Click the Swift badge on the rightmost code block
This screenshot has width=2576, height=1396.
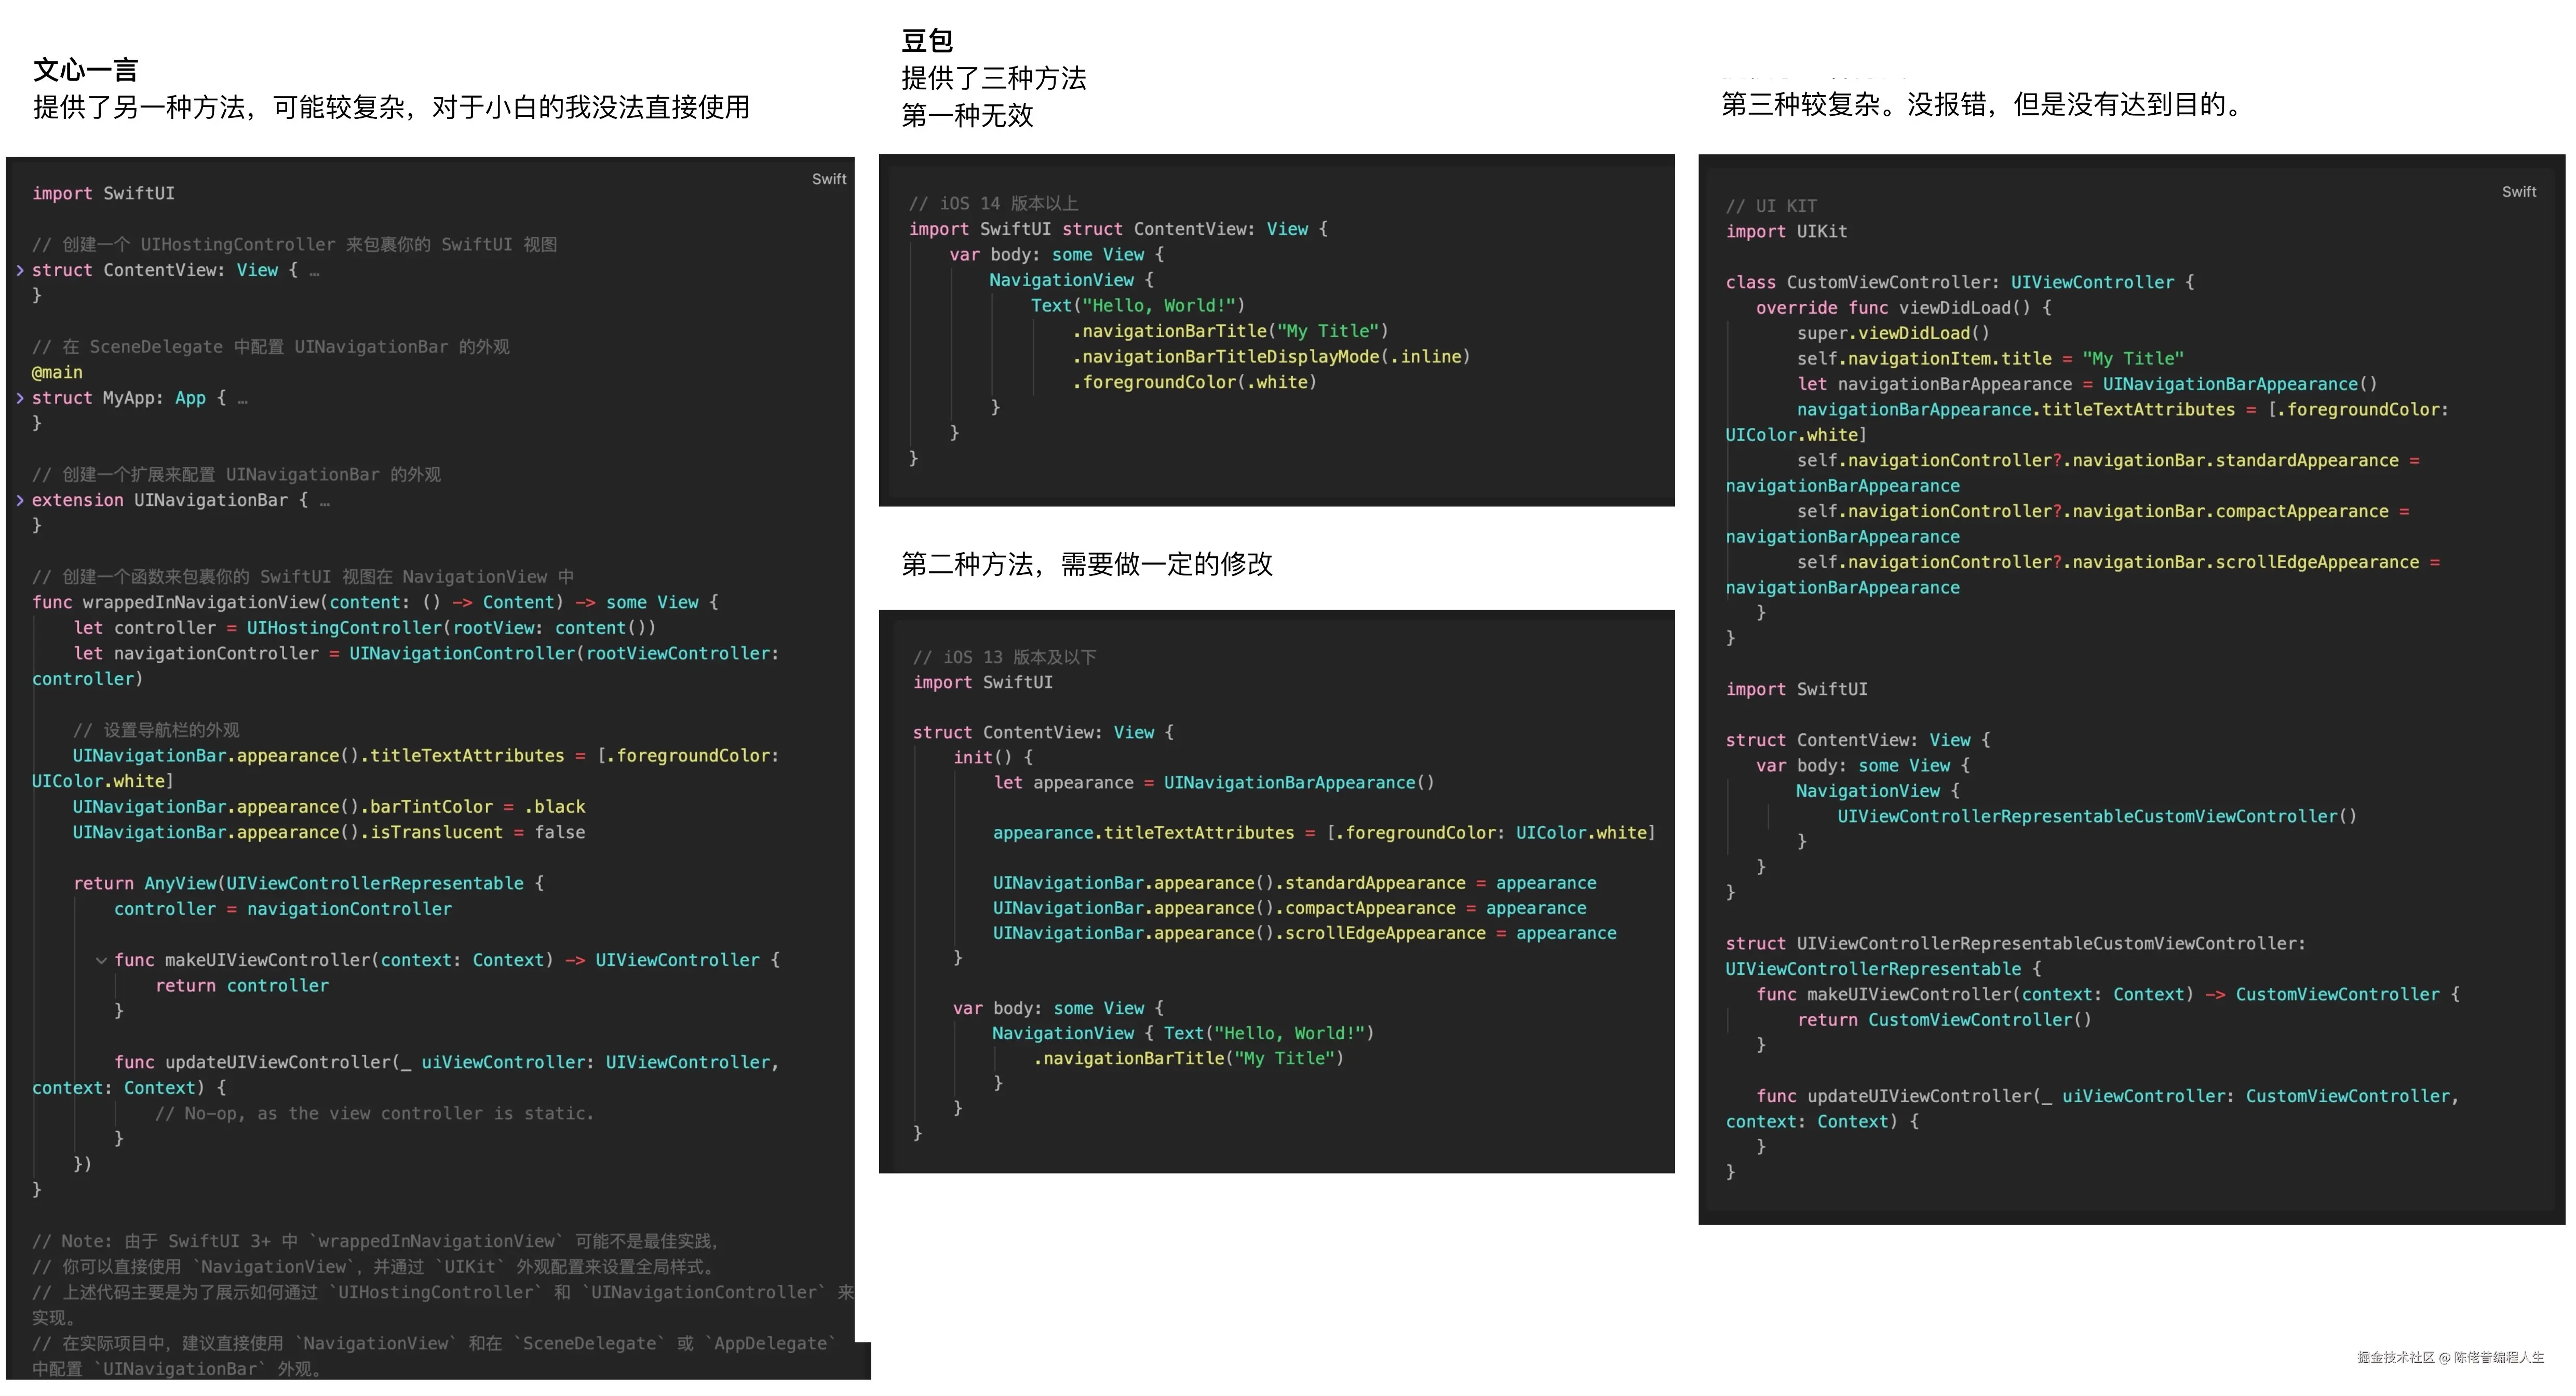pos(2519,191)
